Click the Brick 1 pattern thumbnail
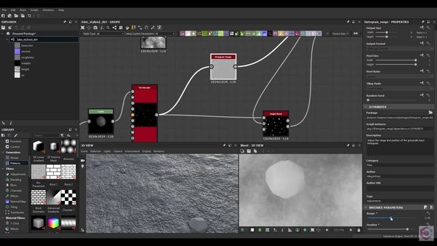 coord(53,172)
